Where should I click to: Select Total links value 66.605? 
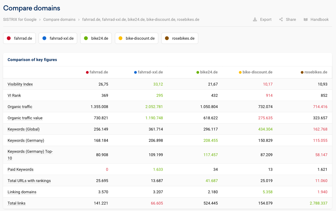[157, 203]
